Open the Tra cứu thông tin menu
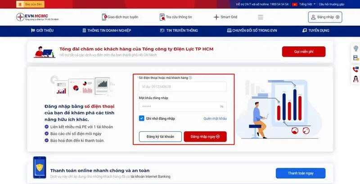The image size is (360, 184). [x=176, y=17]
